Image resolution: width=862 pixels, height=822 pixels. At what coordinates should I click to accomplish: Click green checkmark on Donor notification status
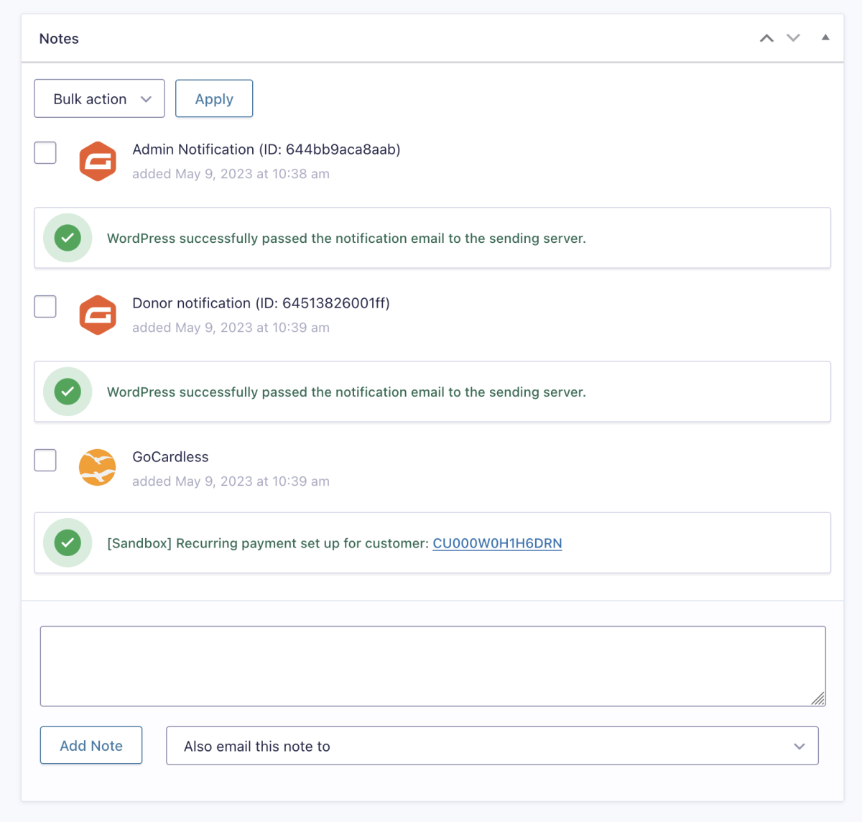(68, 392)
